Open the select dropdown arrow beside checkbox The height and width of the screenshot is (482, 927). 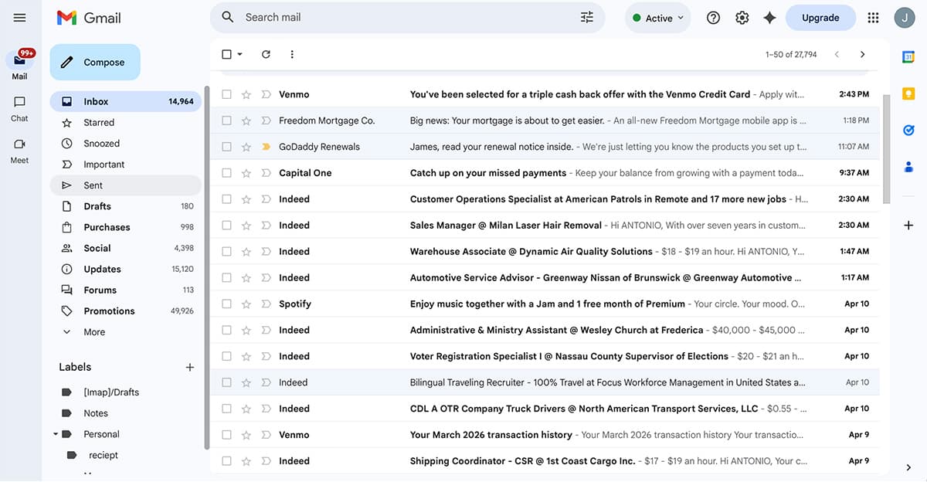pos(239,54)
